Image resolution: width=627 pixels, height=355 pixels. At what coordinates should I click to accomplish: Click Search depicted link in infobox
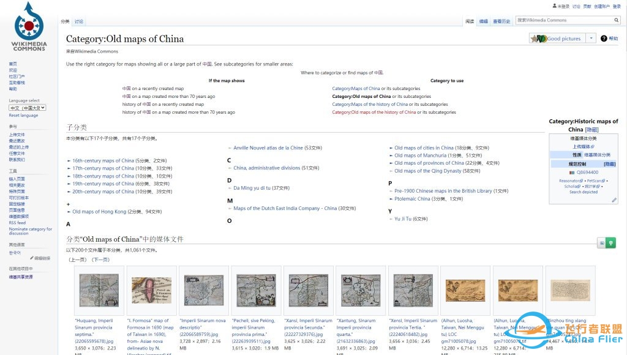tap(584, 192)
